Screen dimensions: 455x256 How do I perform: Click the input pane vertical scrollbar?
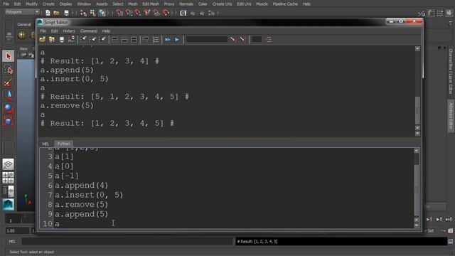417,190
